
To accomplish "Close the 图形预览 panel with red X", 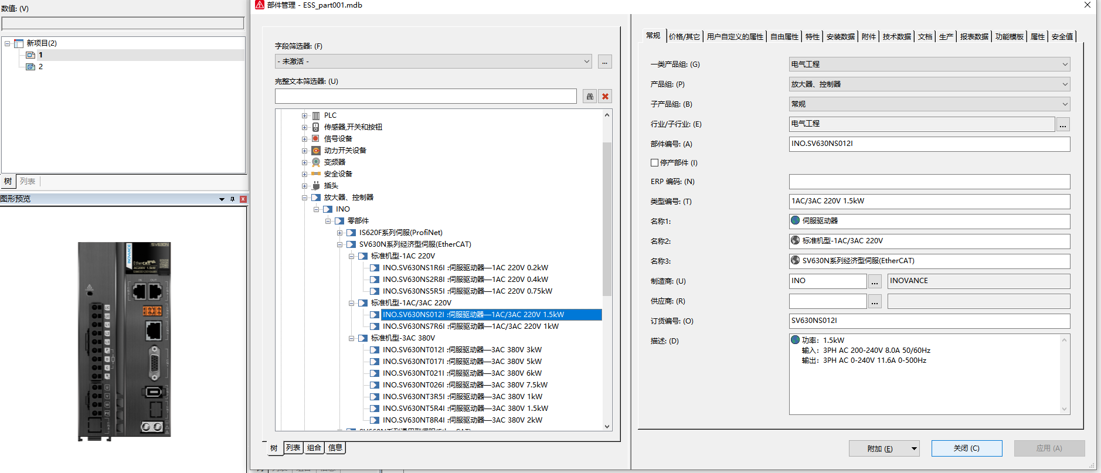I will point(243,199).
